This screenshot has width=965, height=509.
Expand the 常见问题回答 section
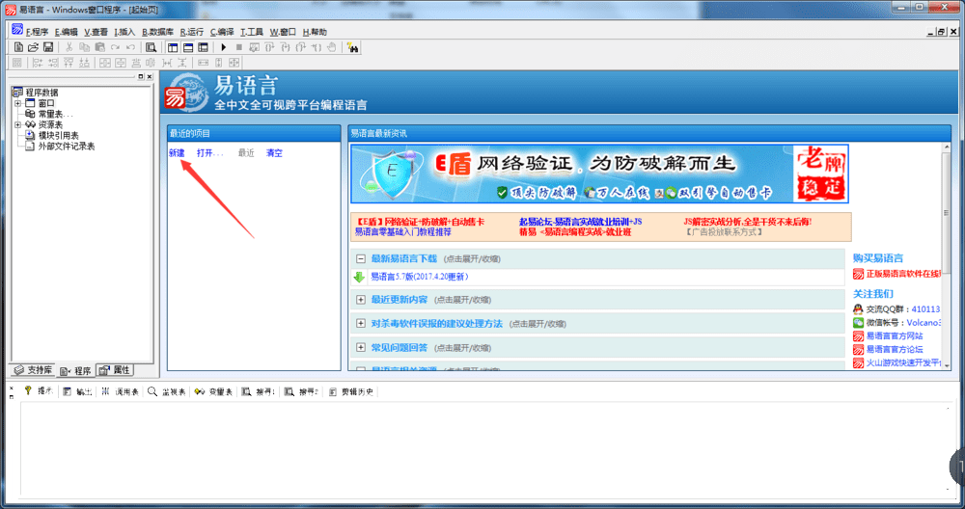[x=361, y=348]
